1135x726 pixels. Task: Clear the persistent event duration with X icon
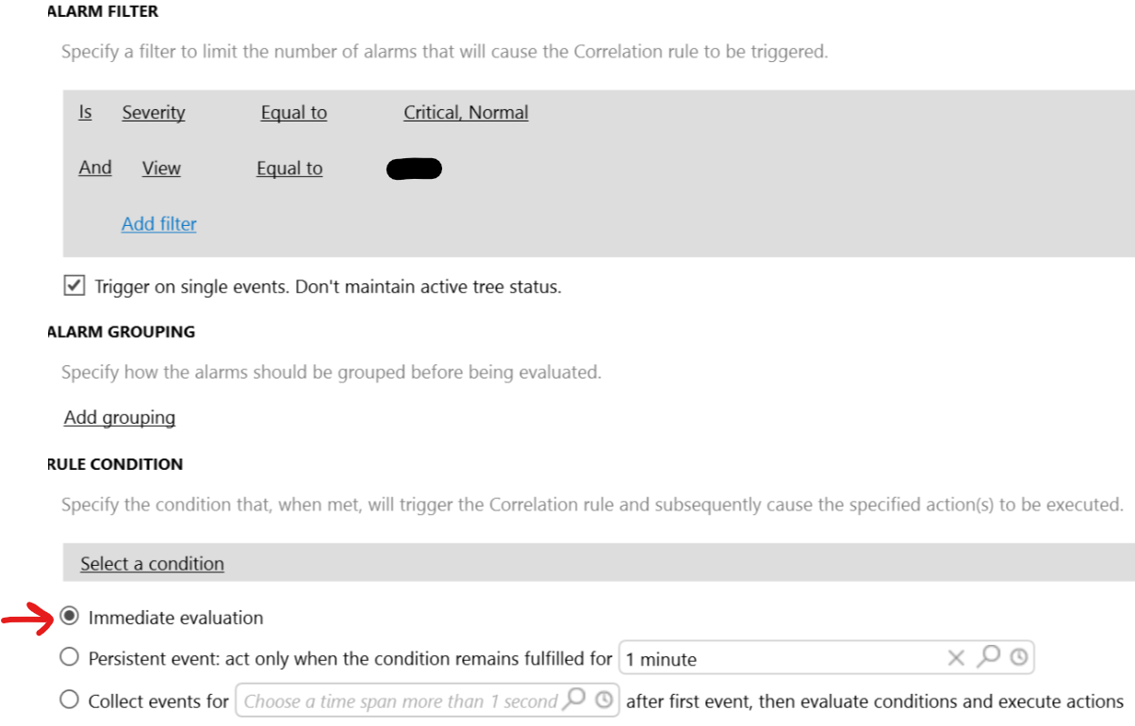pyautogui.click(x=956, y=658)
